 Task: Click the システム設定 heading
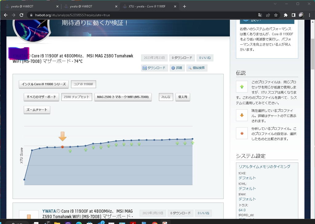[250, 156]
